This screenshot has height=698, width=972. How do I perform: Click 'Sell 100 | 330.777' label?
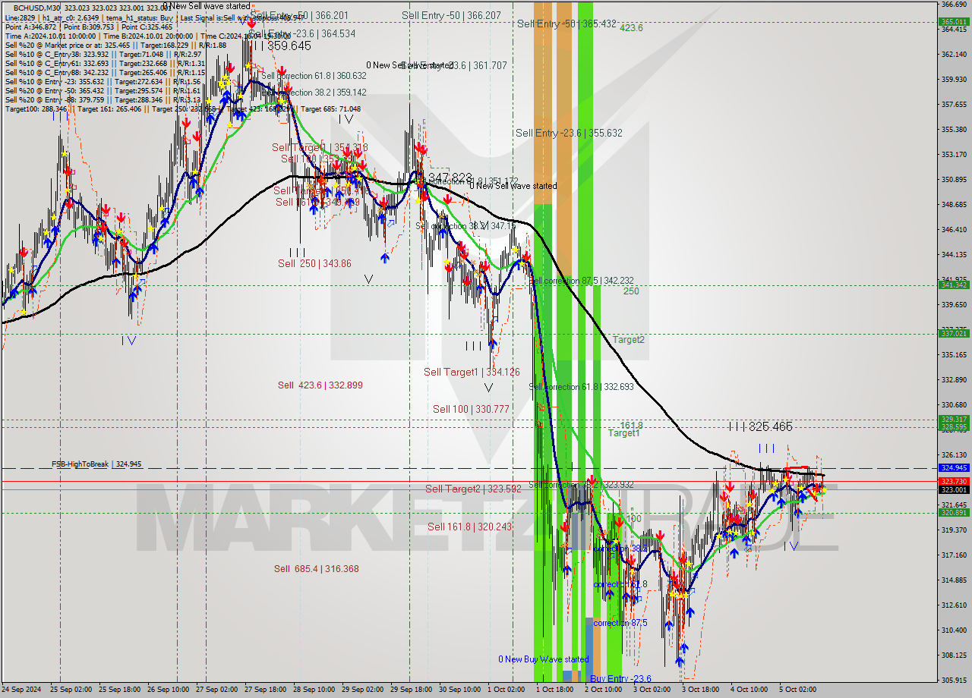tap(471, 409)
